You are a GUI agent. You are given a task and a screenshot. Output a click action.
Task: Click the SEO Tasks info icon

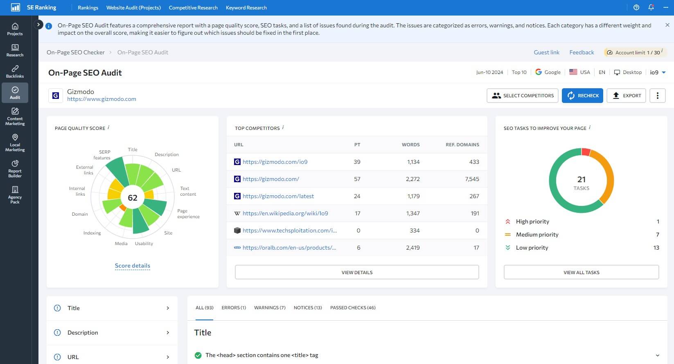(590, 127)
